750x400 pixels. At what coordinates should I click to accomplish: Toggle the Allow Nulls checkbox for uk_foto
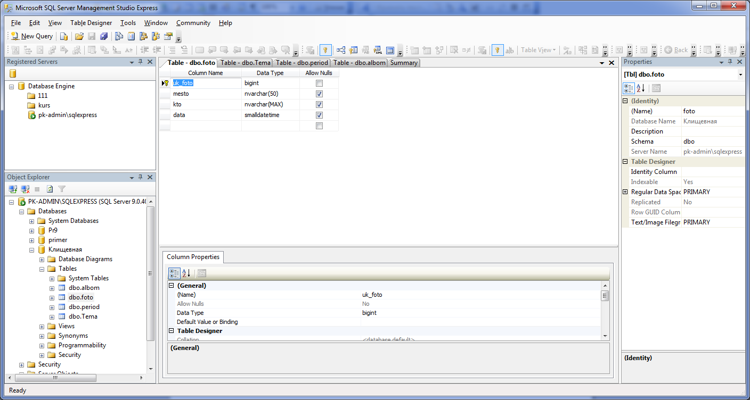[x=319, y=84]
